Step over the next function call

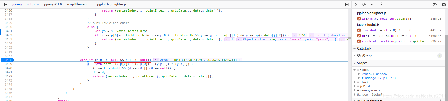[364, 4]
